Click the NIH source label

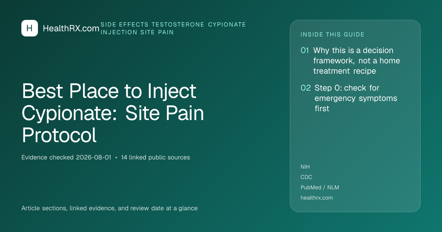tap(305, 167)
